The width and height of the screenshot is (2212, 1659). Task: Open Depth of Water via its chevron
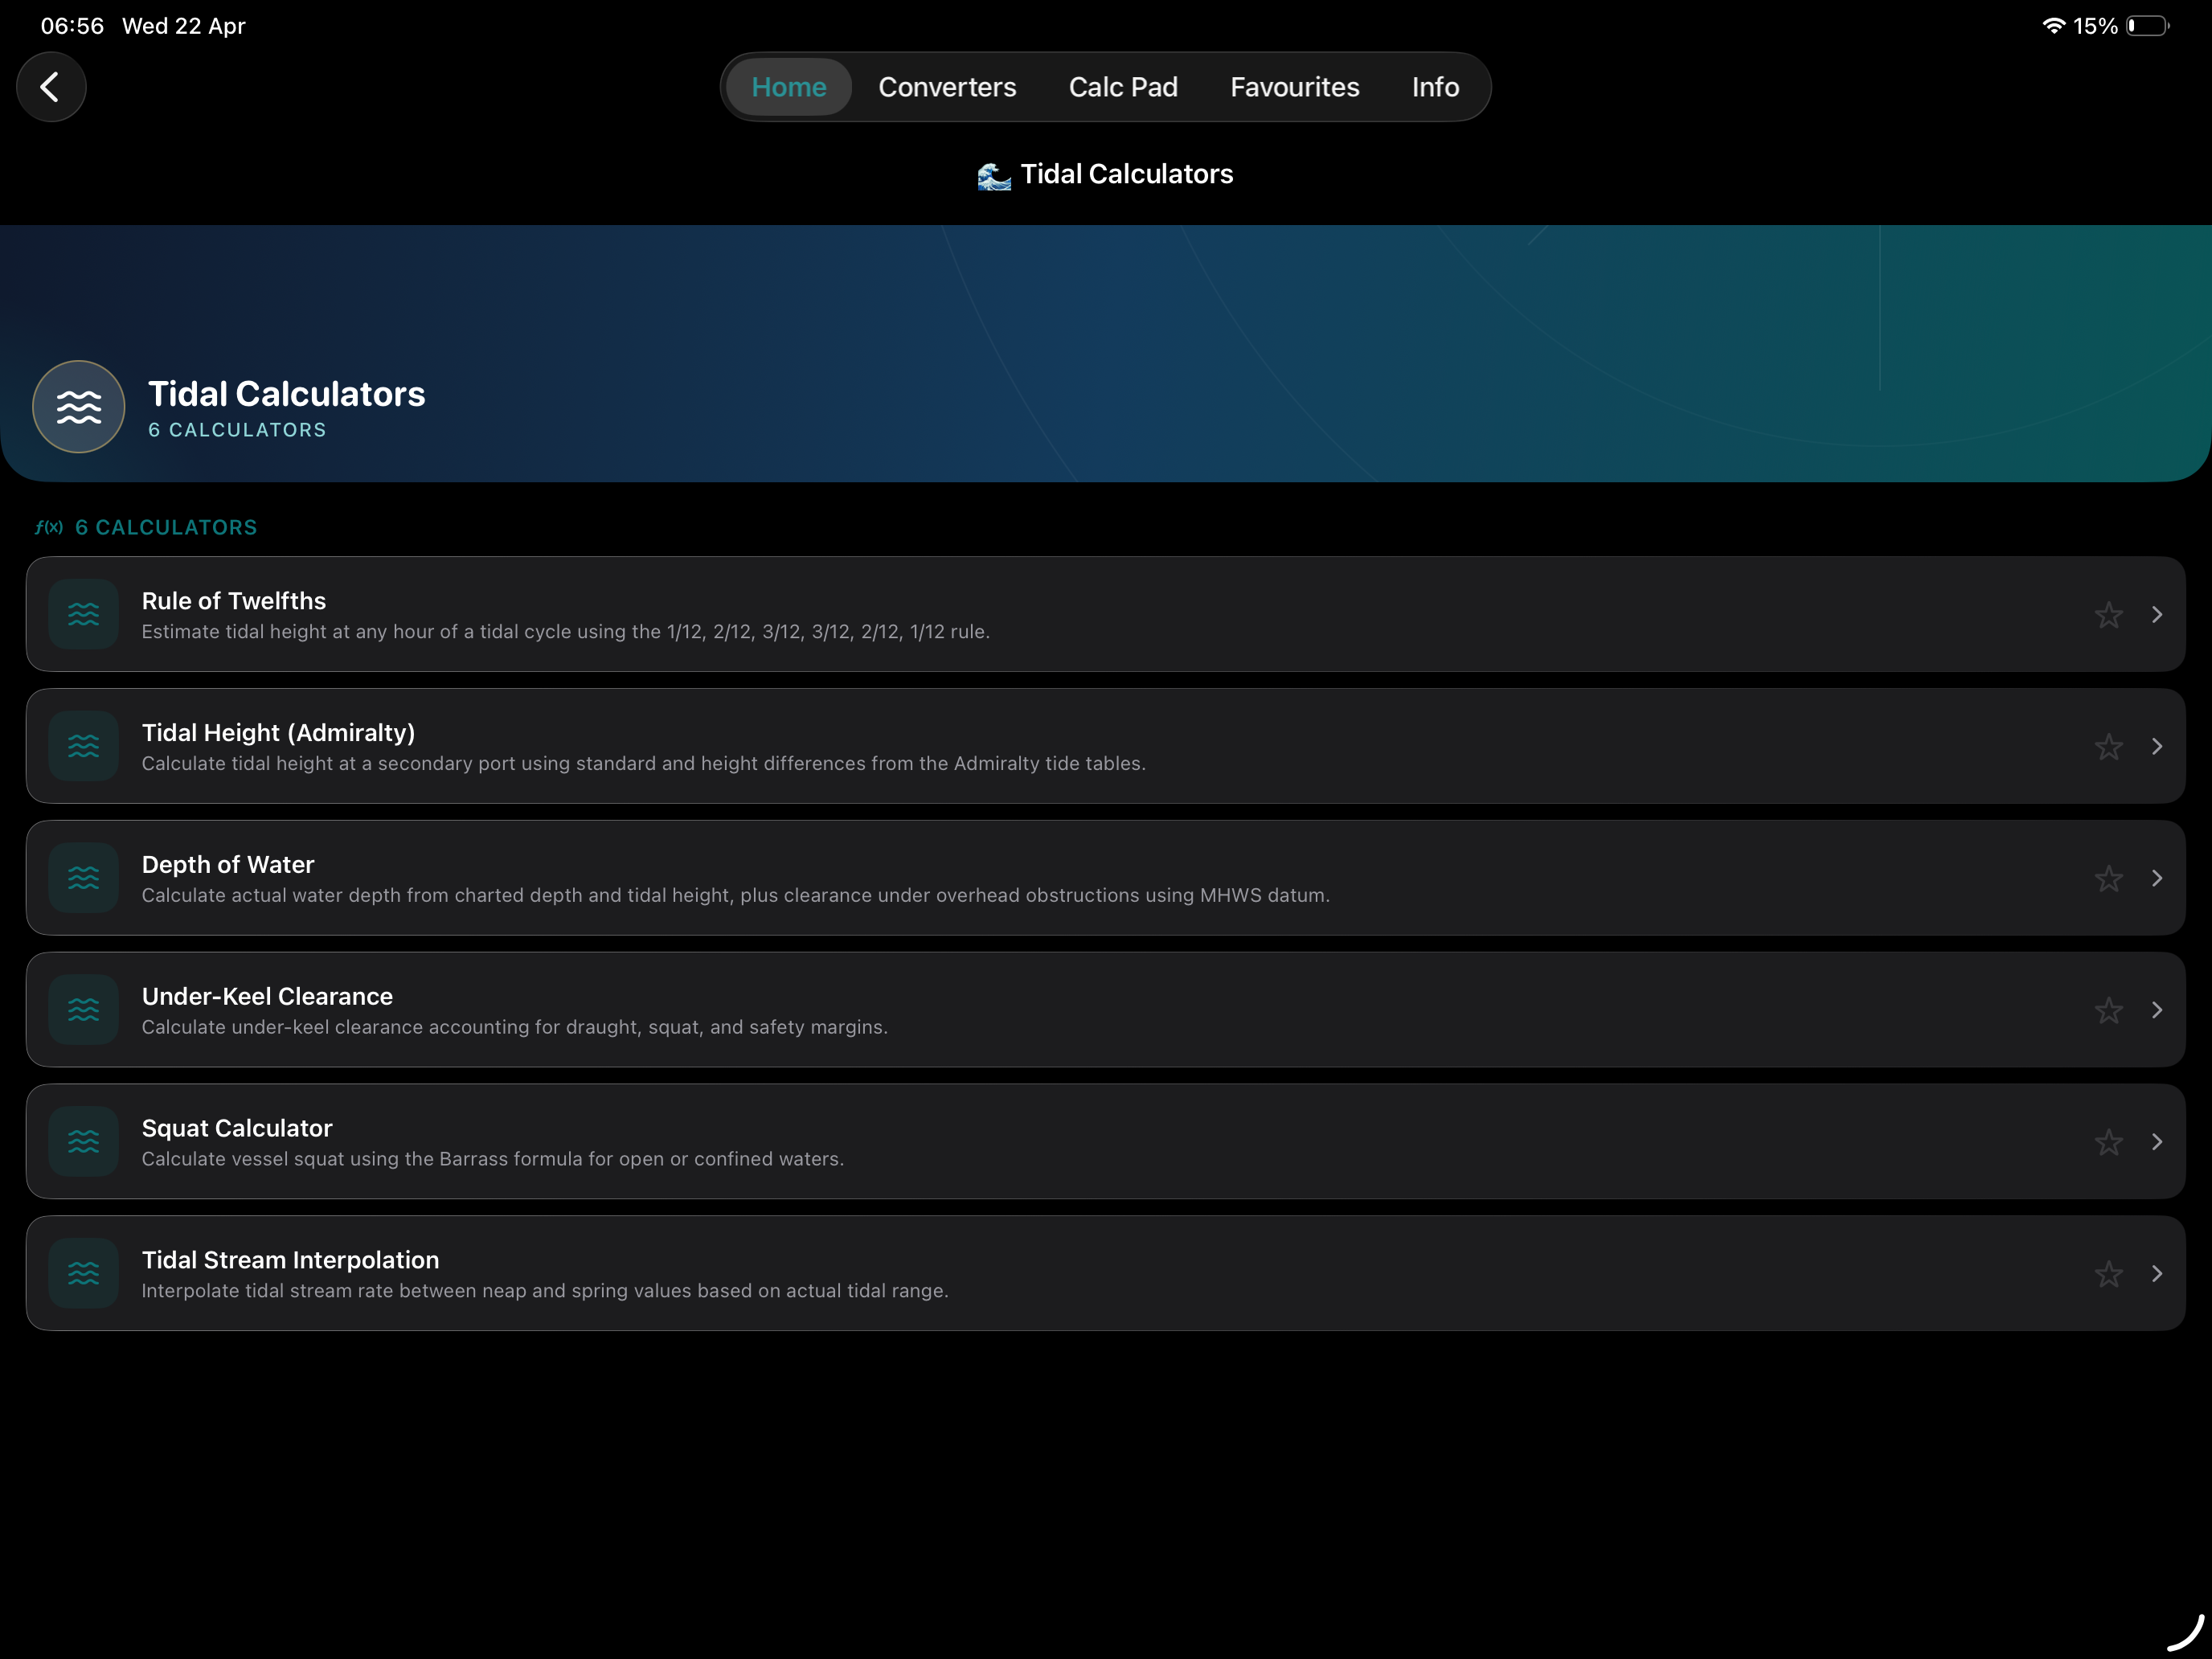pos(2157,878)
